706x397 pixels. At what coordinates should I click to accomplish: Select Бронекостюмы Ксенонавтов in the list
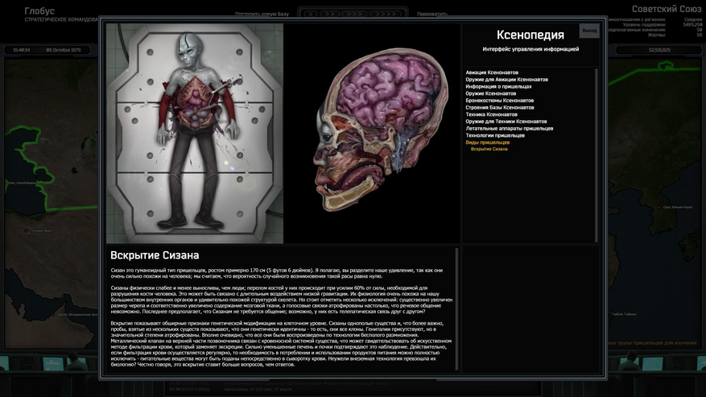(x=499, y=101)
